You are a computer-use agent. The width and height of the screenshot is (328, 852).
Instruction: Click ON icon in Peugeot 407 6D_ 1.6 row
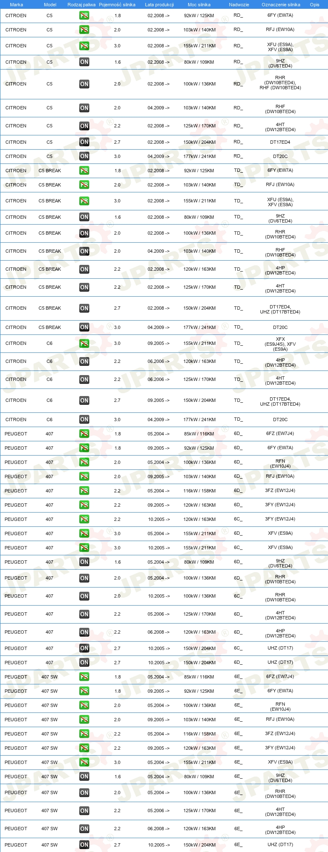84,562
